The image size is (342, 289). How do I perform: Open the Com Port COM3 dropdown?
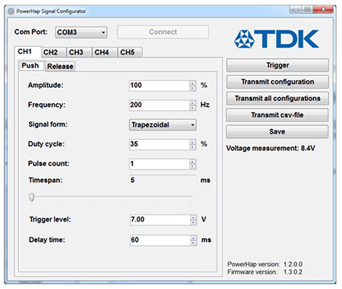(x=81, y=33)
